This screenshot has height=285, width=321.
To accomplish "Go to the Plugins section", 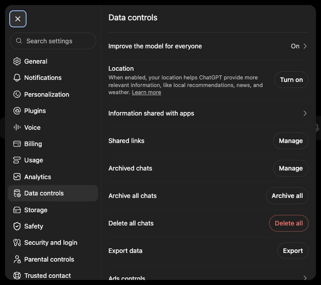I will (x=53, y=111).
